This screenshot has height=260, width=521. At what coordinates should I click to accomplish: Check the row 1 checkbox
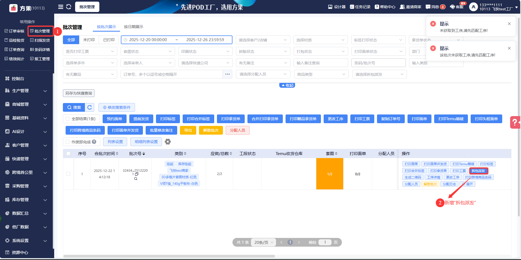pos(68,174)
